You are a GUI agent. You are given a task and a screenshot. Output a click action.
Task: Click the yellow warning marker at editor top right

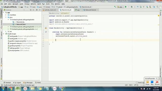click(158, 16)
